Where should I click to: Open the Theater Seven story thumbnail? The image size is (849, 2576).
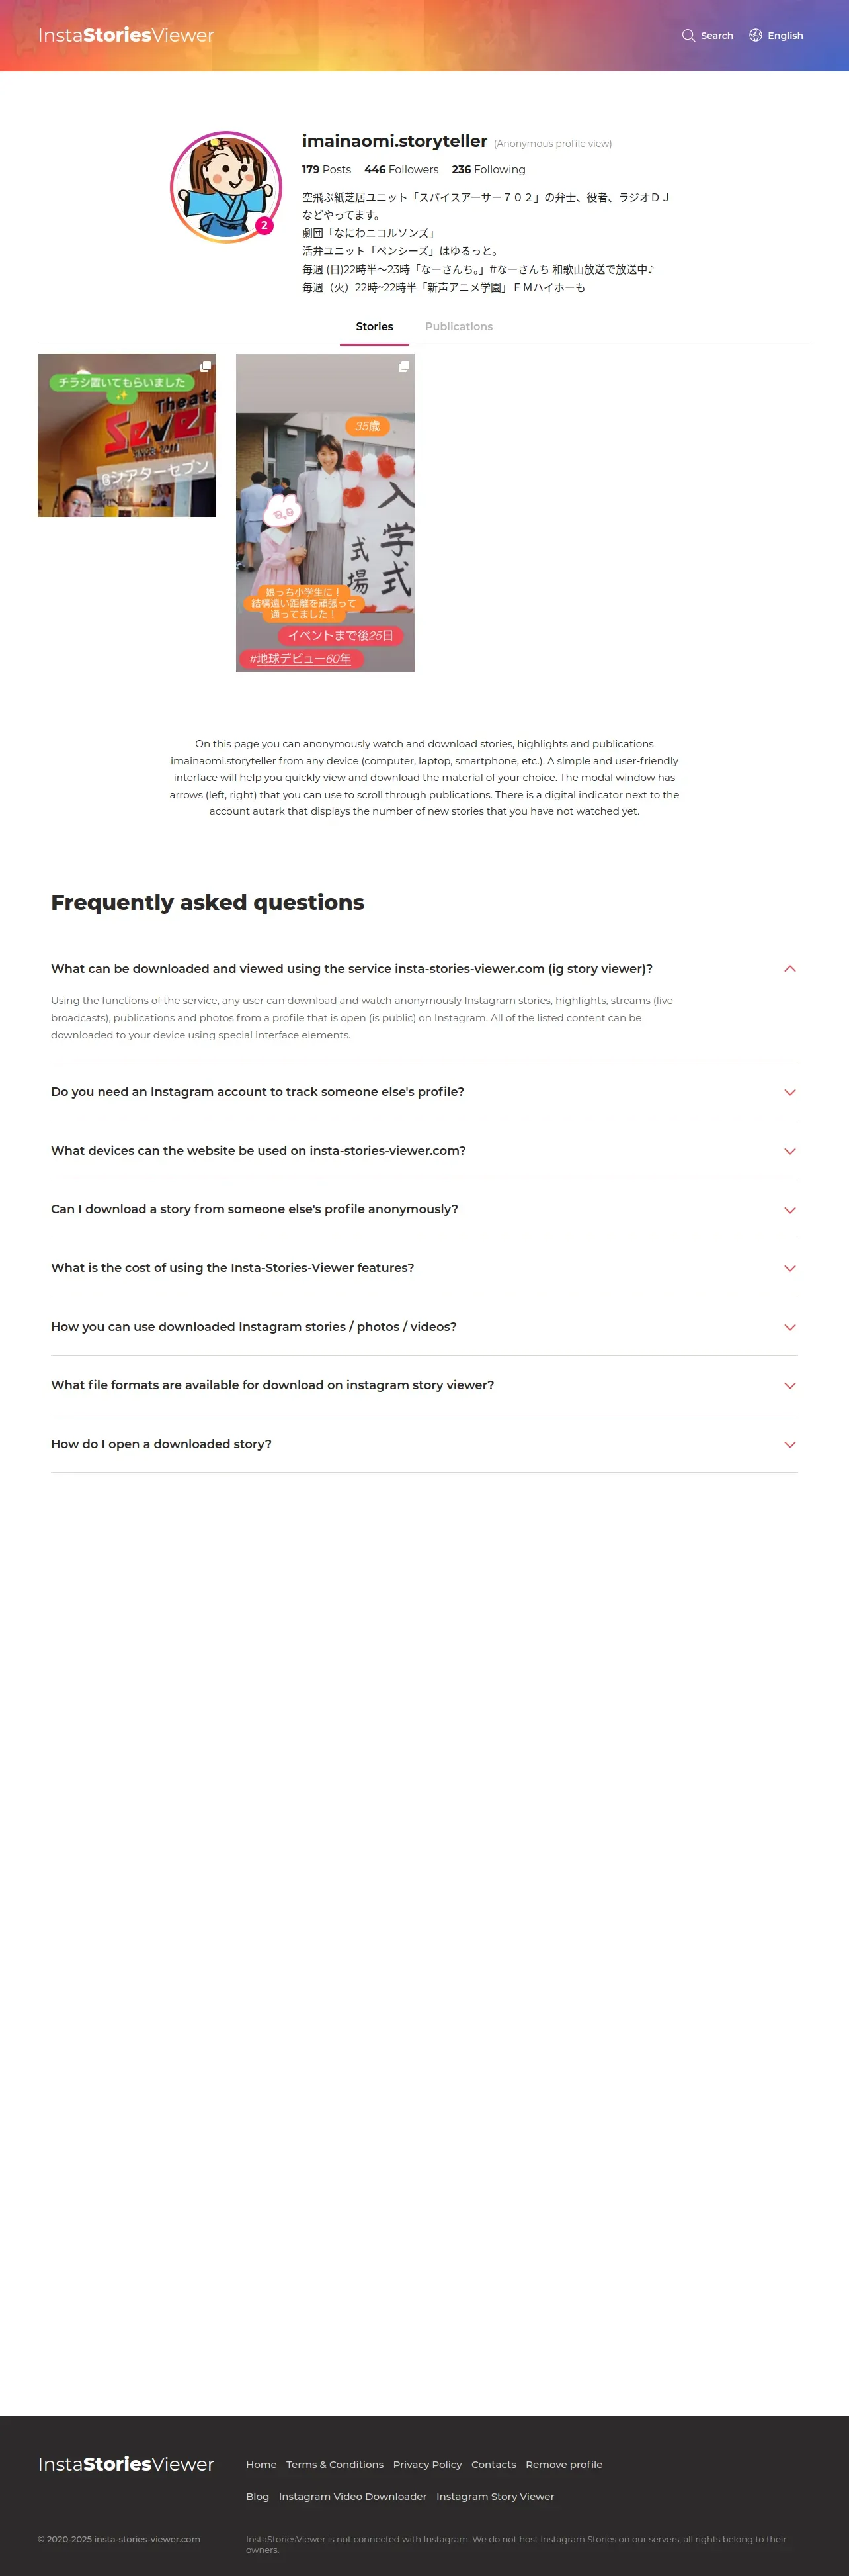pyautogui.click(x=127, y=436)
